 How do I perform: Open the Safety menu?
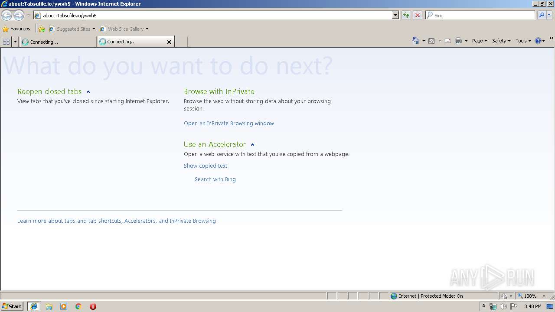click(501, 41)
